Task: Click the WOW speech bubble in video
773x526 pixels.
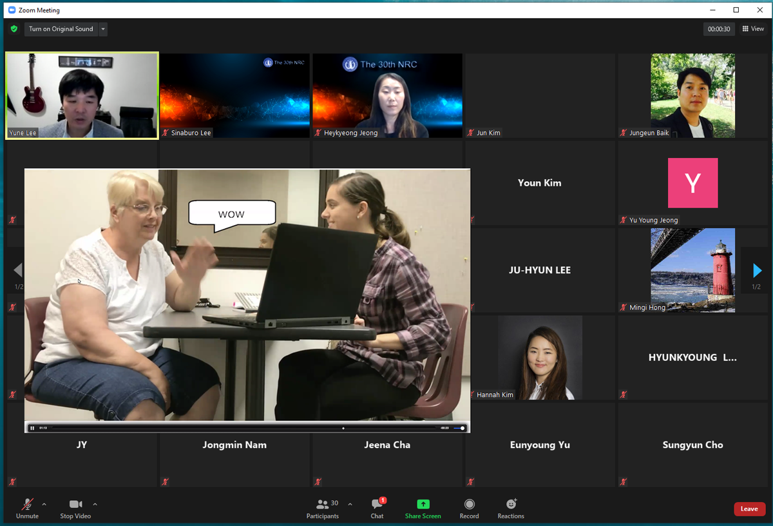Action: tap(232, 213)
